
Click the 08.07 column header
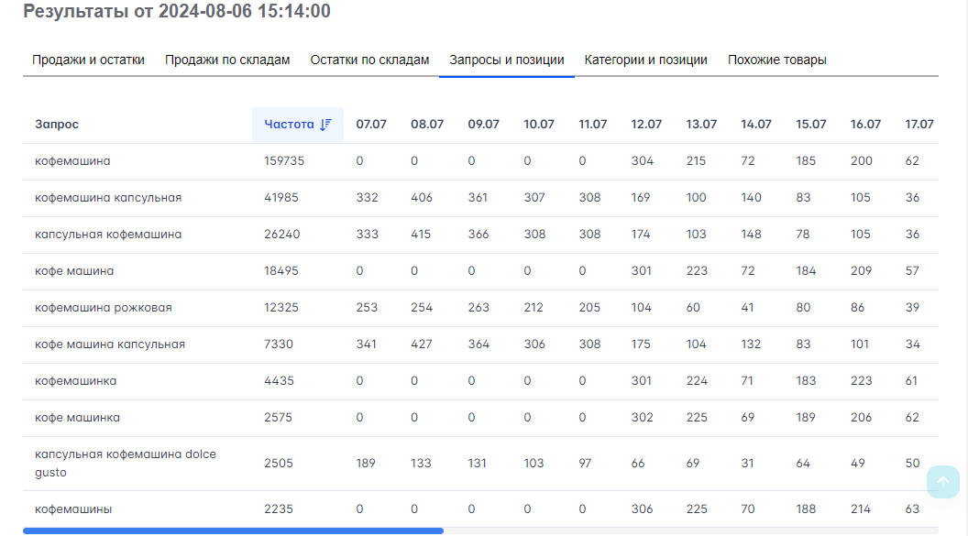pos(427,124)
